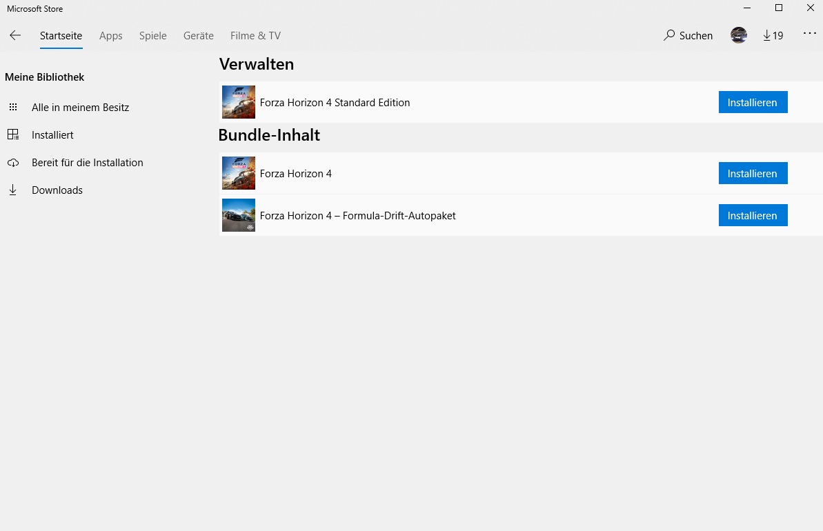The width and height of the screenshot is (823, 531).
Task: Open the Spiele tab
Action: click(152, 36)
